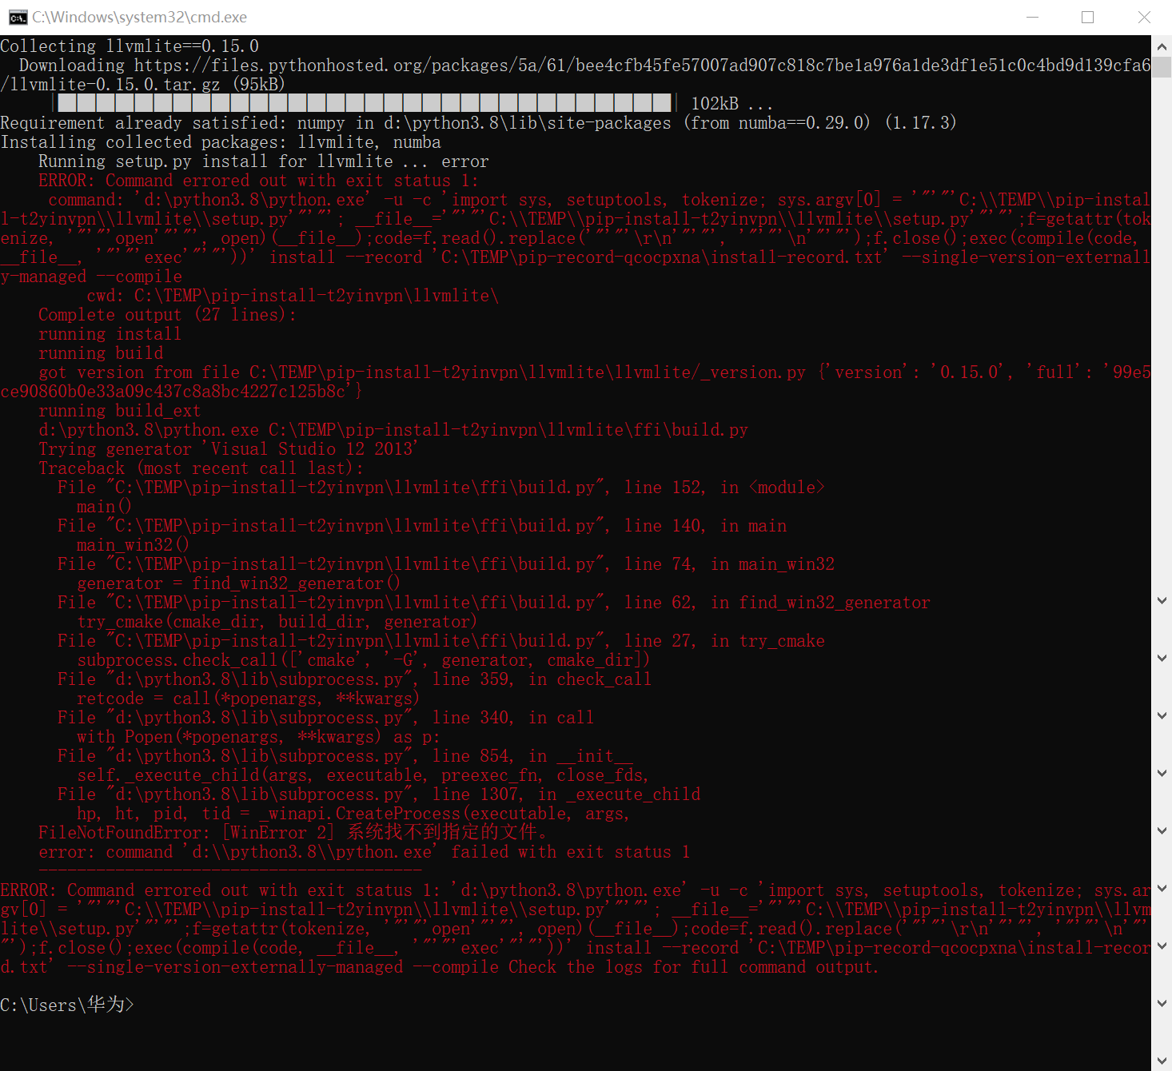The height and width of the screenshot is (1071, 1172).
Task: Click the line 'Collecting llvmlite==0.15.0'
Action: point(130,46)
